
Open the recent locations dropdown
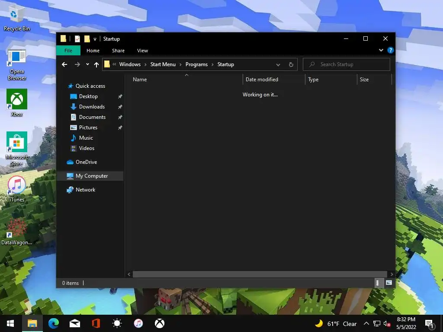pyautogui.click(x=87, y=64)
